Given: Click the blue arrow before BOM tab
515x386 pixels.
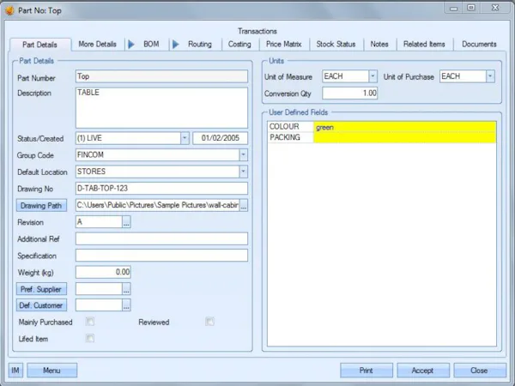Looking at the screenshot, I should [131, 44].
